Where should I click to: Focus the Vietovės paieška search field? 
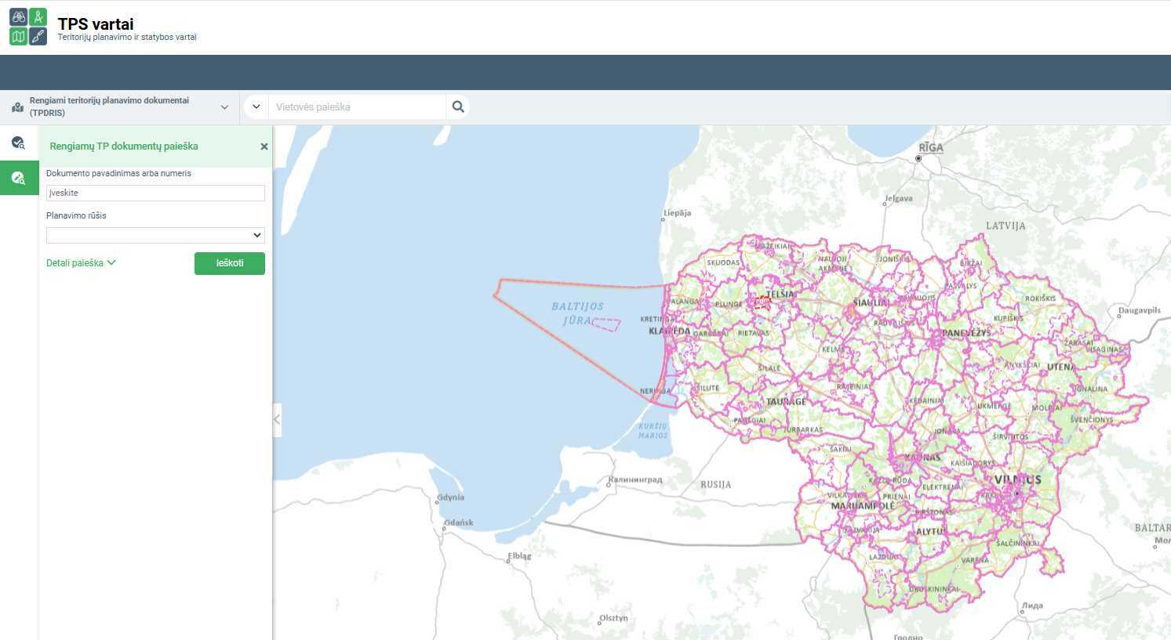(x=357, y=107)
